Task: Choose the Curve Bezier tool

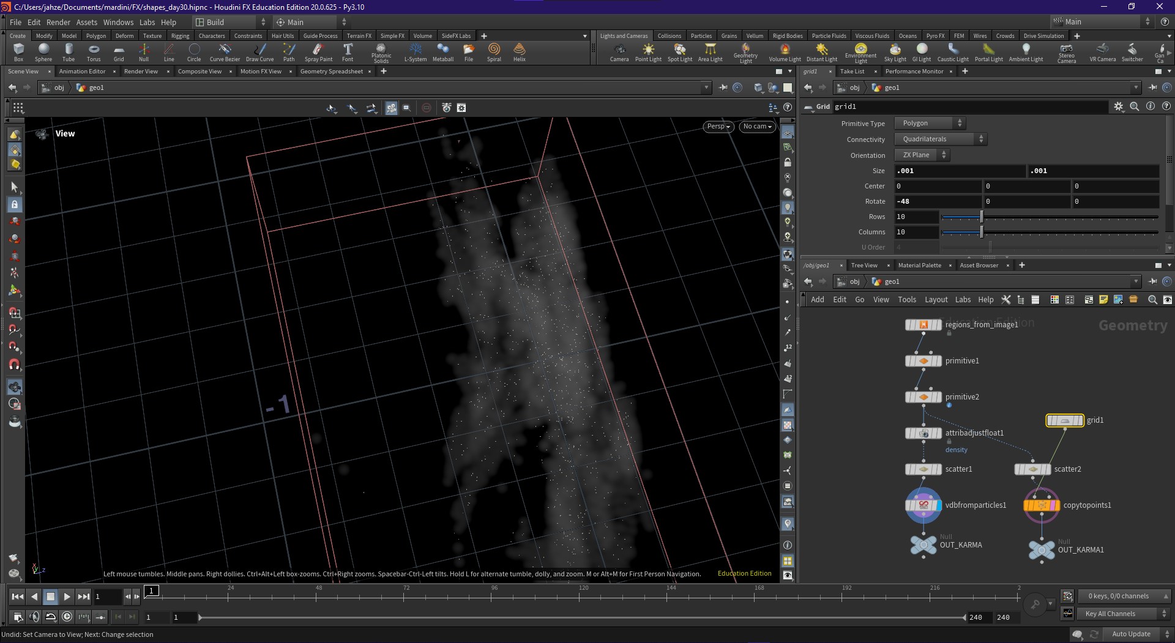Action: tap(225, 53)
